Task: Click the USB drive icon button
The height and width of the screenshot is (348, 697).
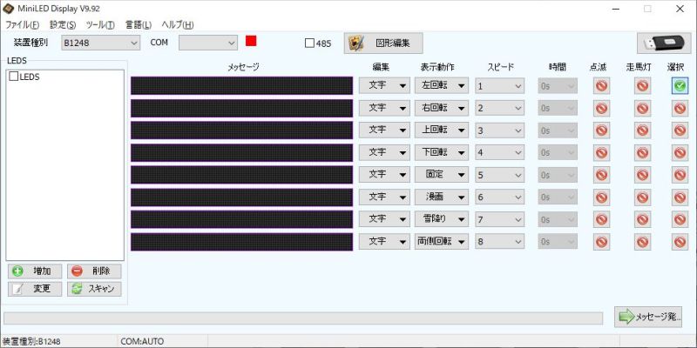Action: point(664,43)
